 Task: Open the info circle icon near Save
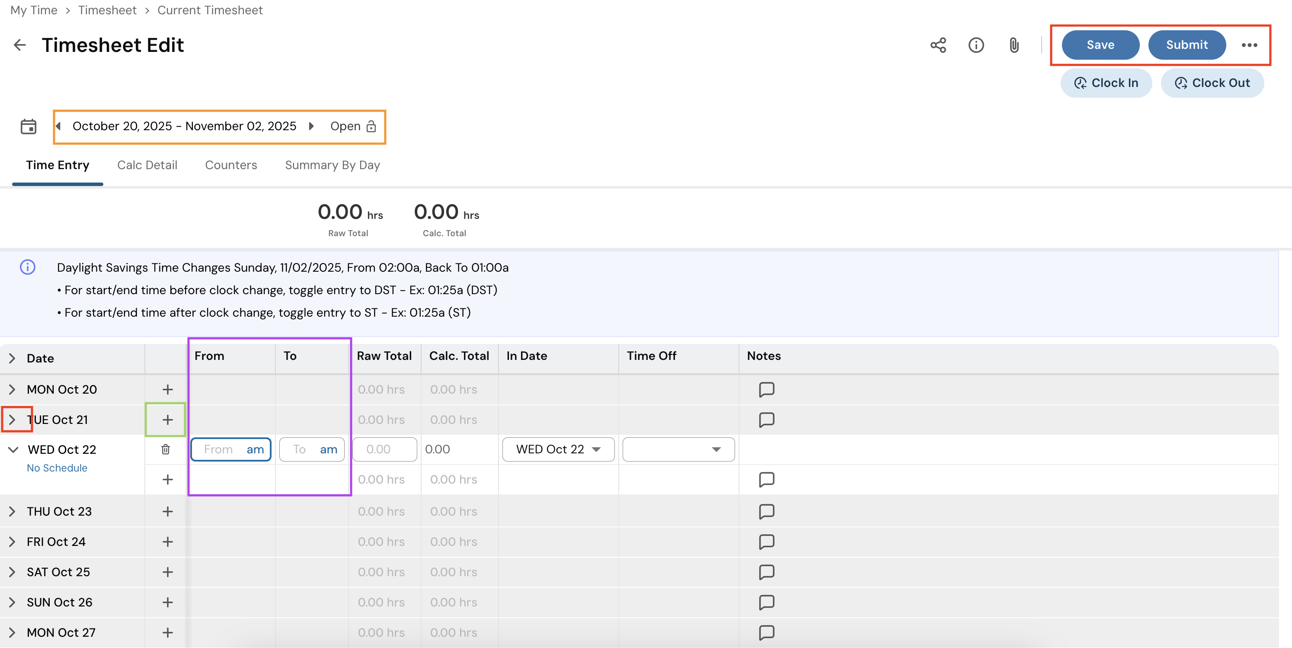click(975, 45)
